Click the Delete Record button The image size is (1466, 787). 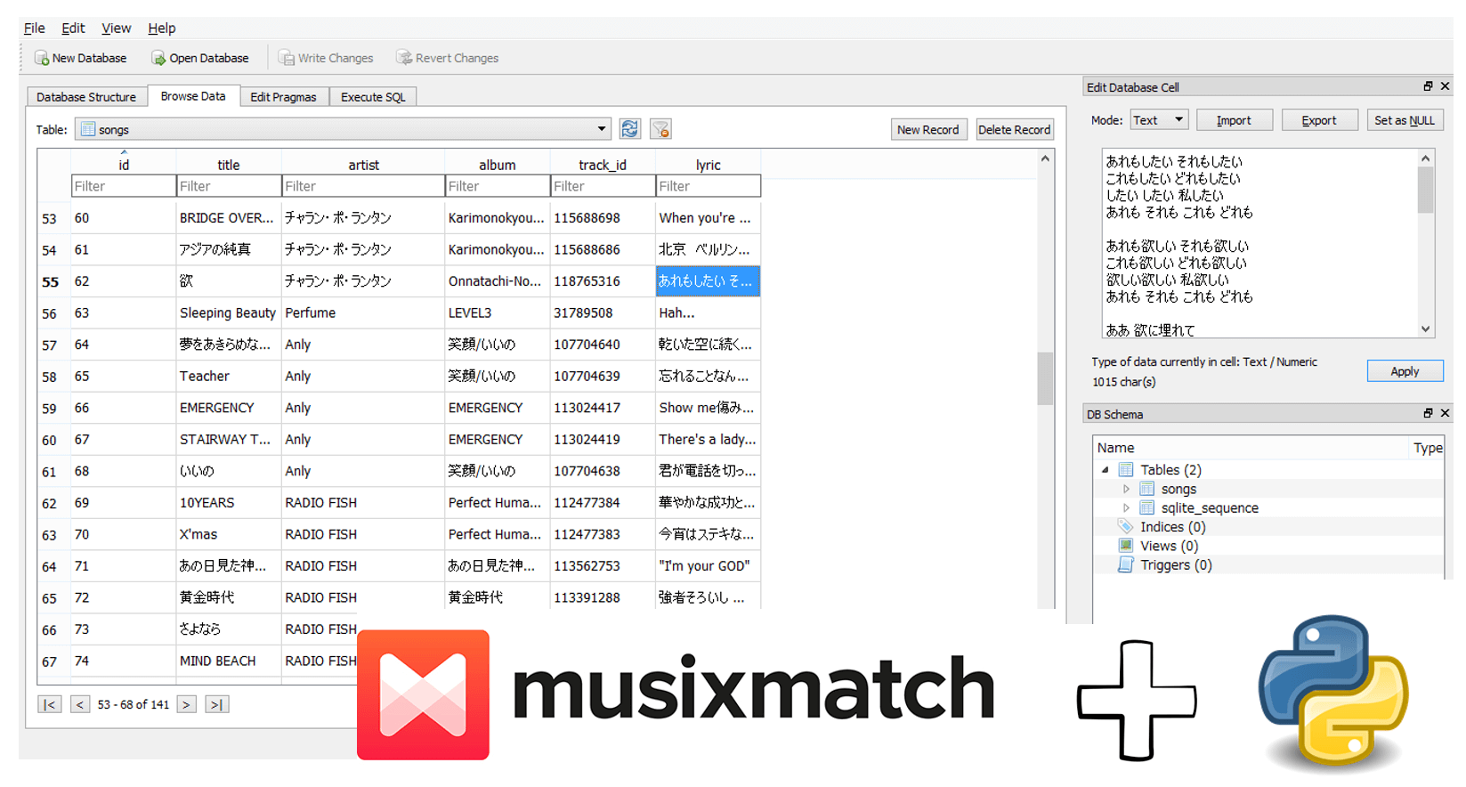pyautogui.click(x=1015, y=129)
